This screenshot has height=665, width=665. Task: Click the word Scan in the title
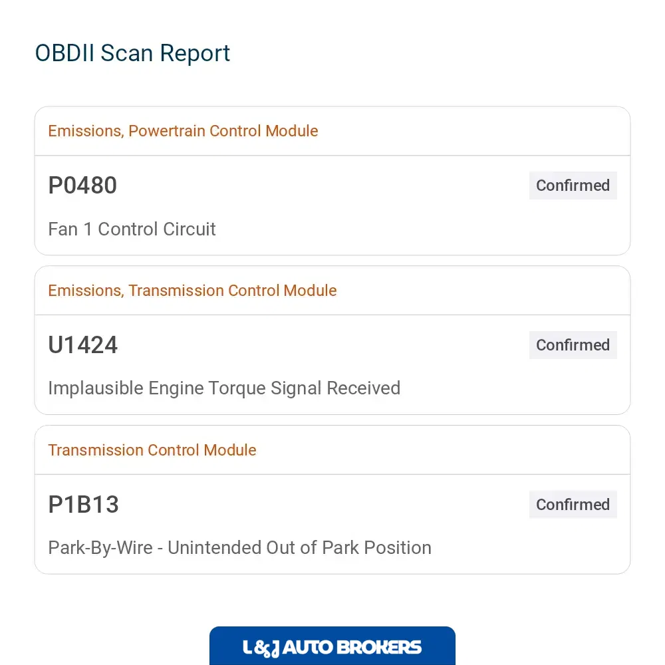126,53
